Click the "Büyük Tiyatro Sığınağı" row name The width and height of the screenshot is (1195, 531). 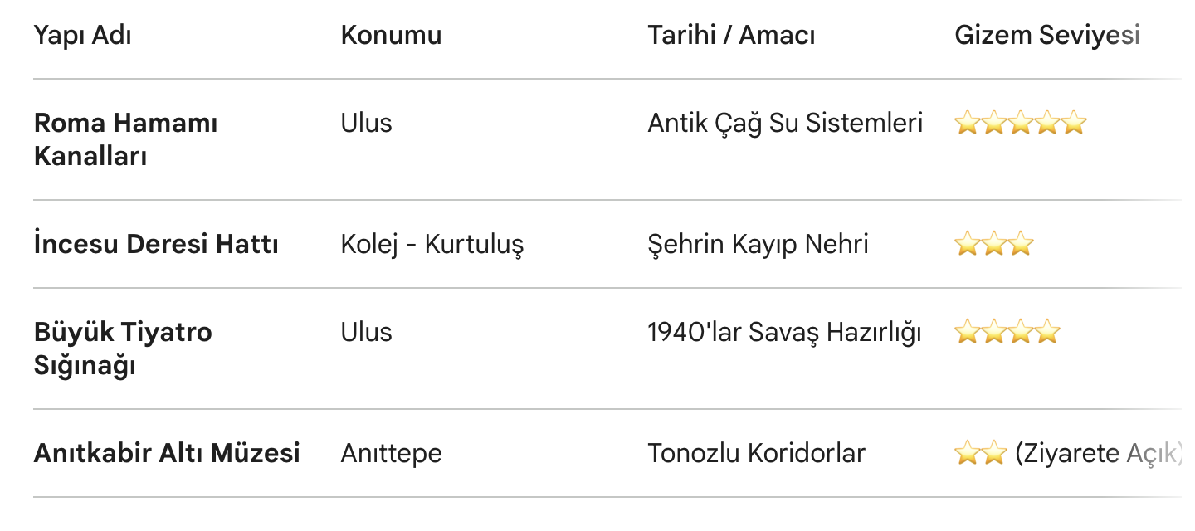(x=123, y=348)
